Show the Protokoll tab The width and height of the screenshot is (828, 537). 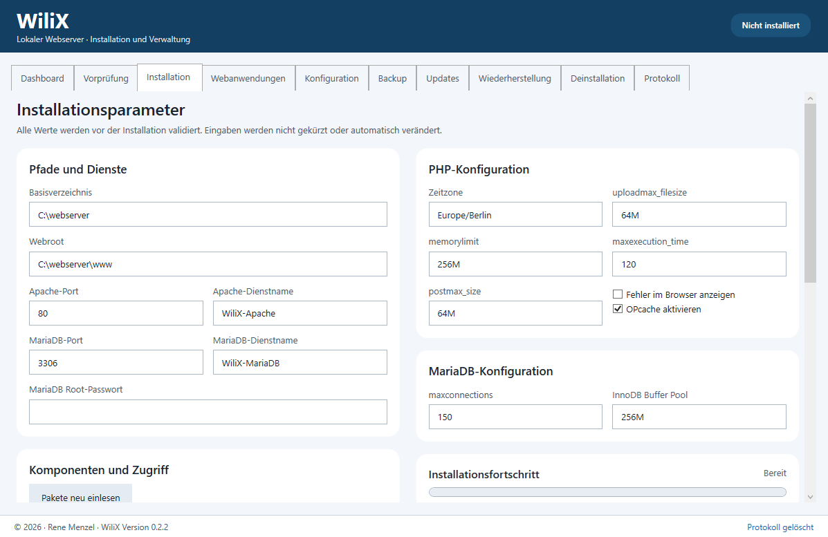(662, 78)
